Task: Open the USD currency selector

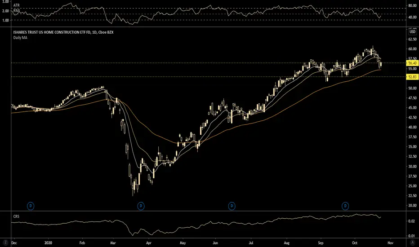Action: 413,32
